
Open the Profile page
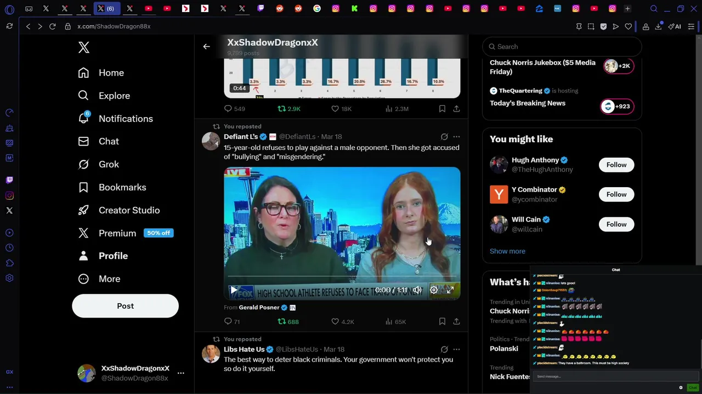[103, 256]
